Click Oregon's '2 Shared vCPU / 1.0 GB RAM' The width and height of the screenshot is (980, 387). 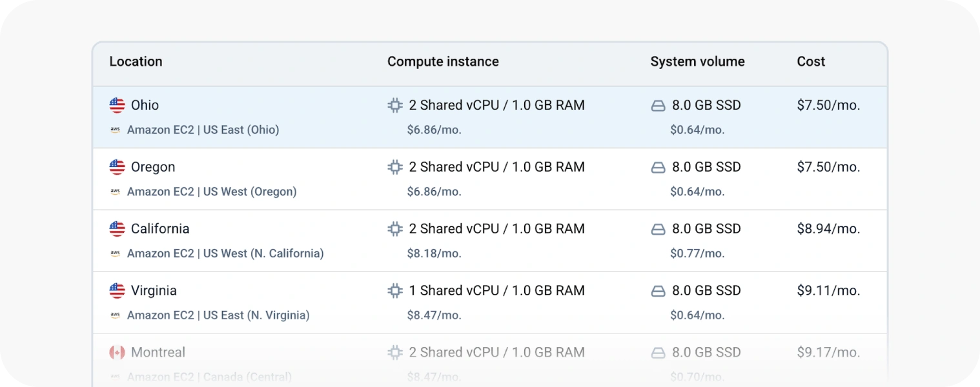[497, 167]
